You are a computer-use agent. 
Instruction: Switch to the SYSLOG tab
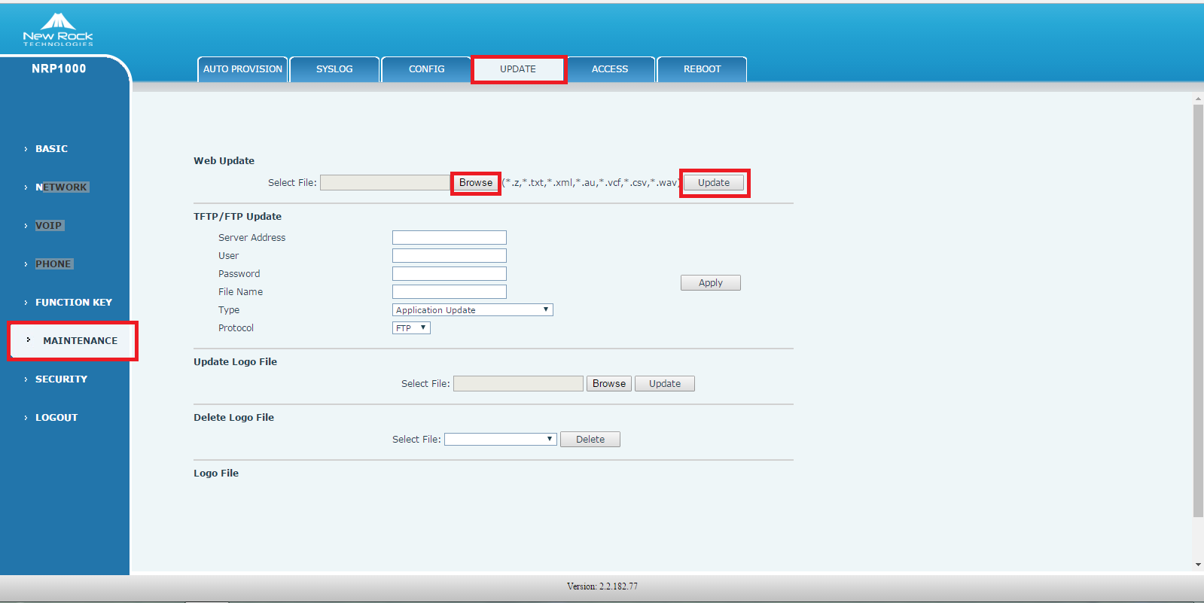(334, 69)
